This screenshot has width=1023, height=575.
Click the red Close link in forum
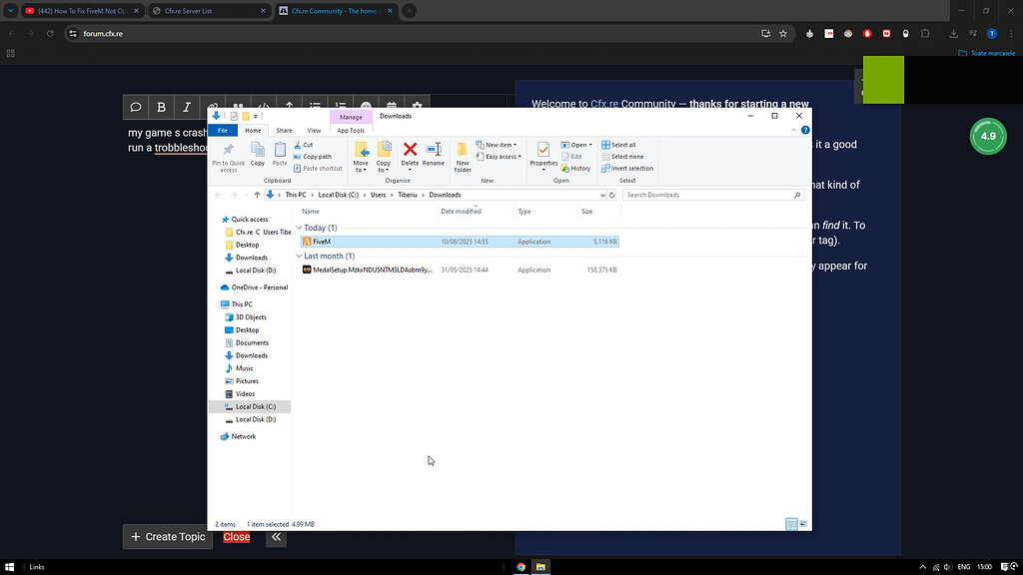[x=237, y=537]
